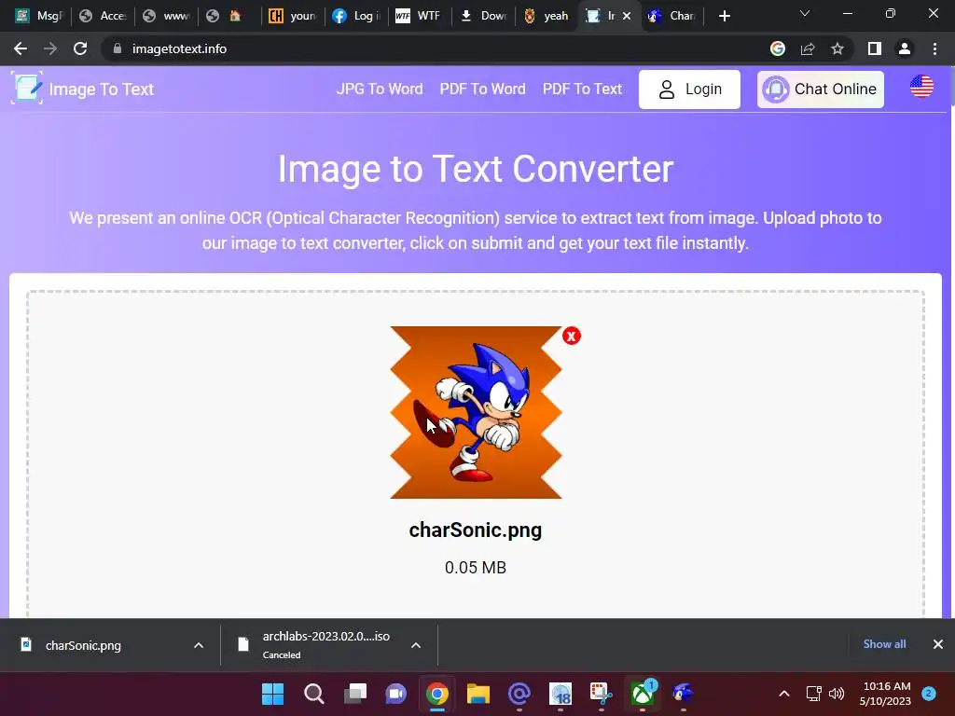
Task: Reload the imagetotext.info page
Action: (80, 48)
